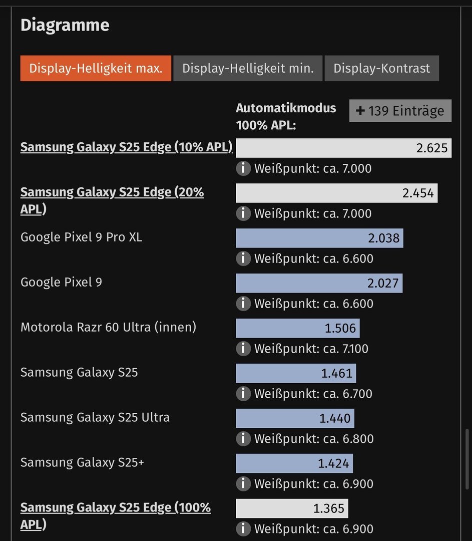Select the Display-Helligkeit max. tab
Image resolution: width=472 pixels, height=541 pixels.
click(x=96, y=68)
